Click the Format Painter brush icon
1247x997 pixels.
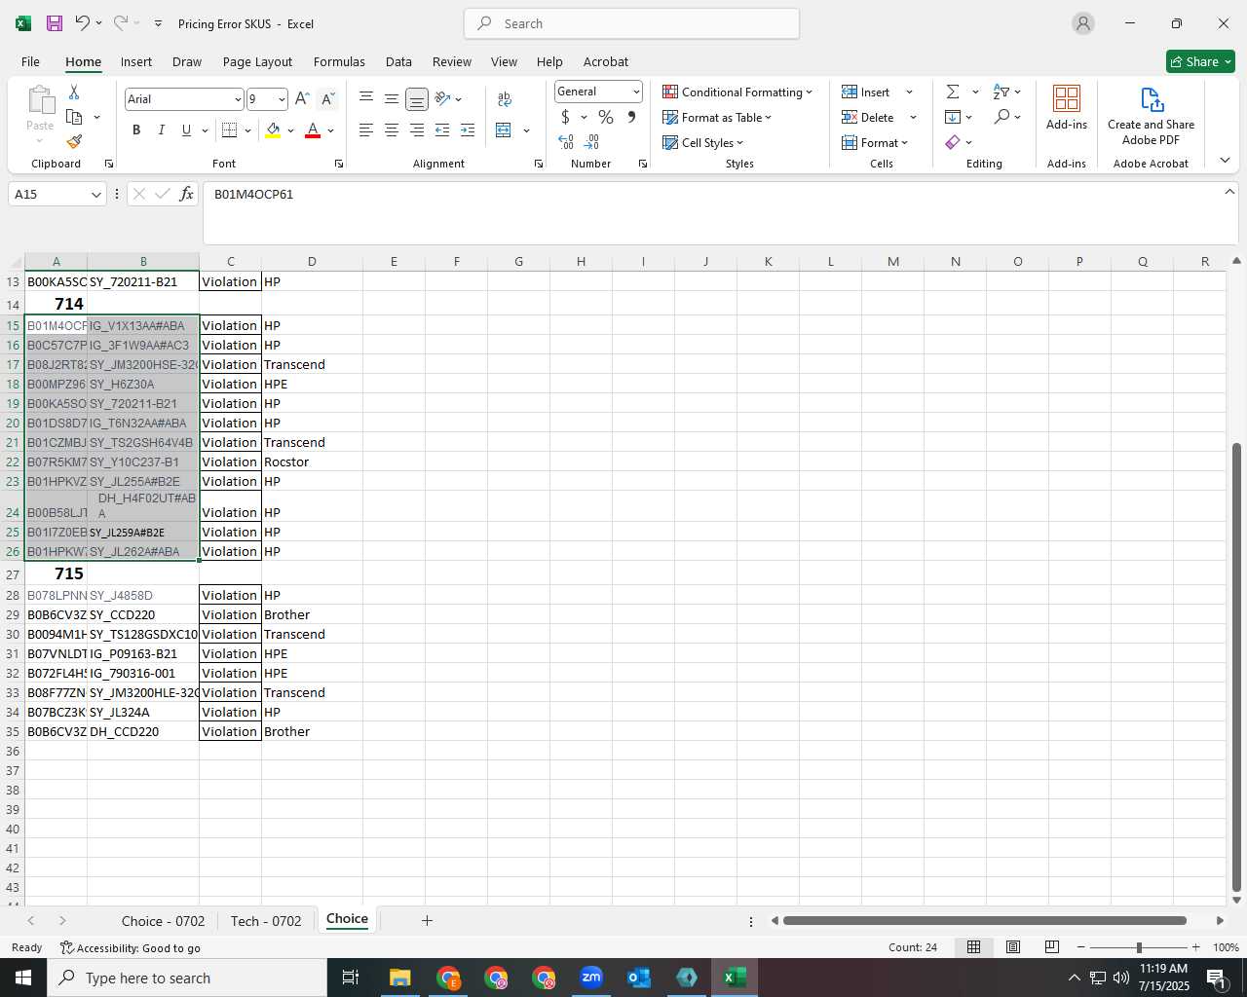[74, 141]
